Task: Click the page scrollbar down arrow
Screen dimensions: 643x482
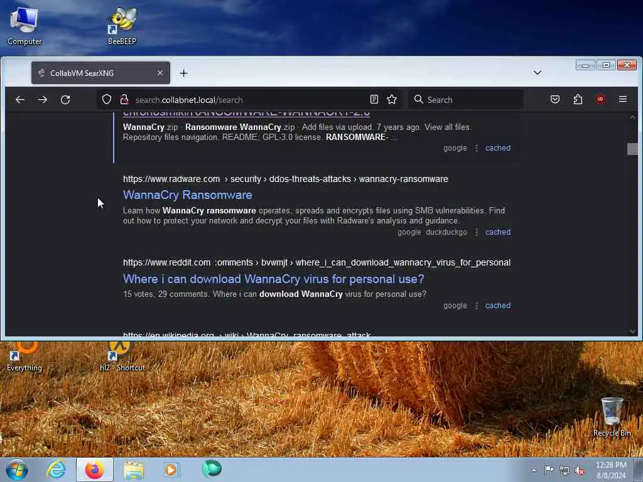Action: click(632, 331)
